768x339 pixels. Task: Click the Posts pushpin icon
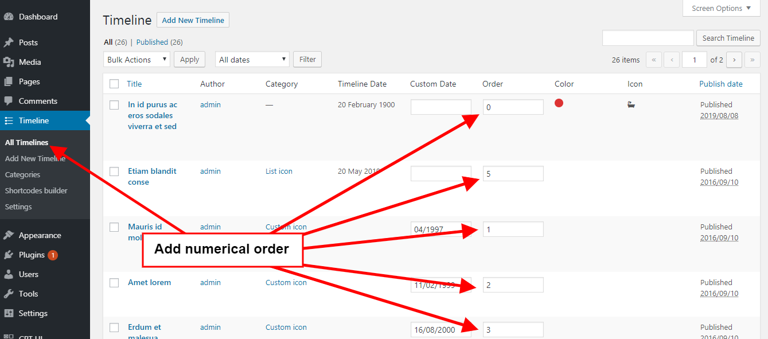tap(9, 42)
